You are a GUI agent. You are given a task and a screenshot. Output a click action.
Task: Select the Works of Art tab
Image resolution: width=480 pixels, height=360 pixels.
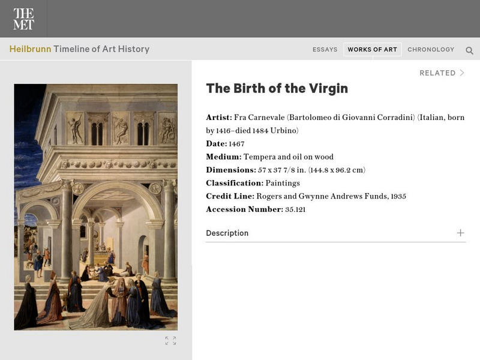pos(372,50)
